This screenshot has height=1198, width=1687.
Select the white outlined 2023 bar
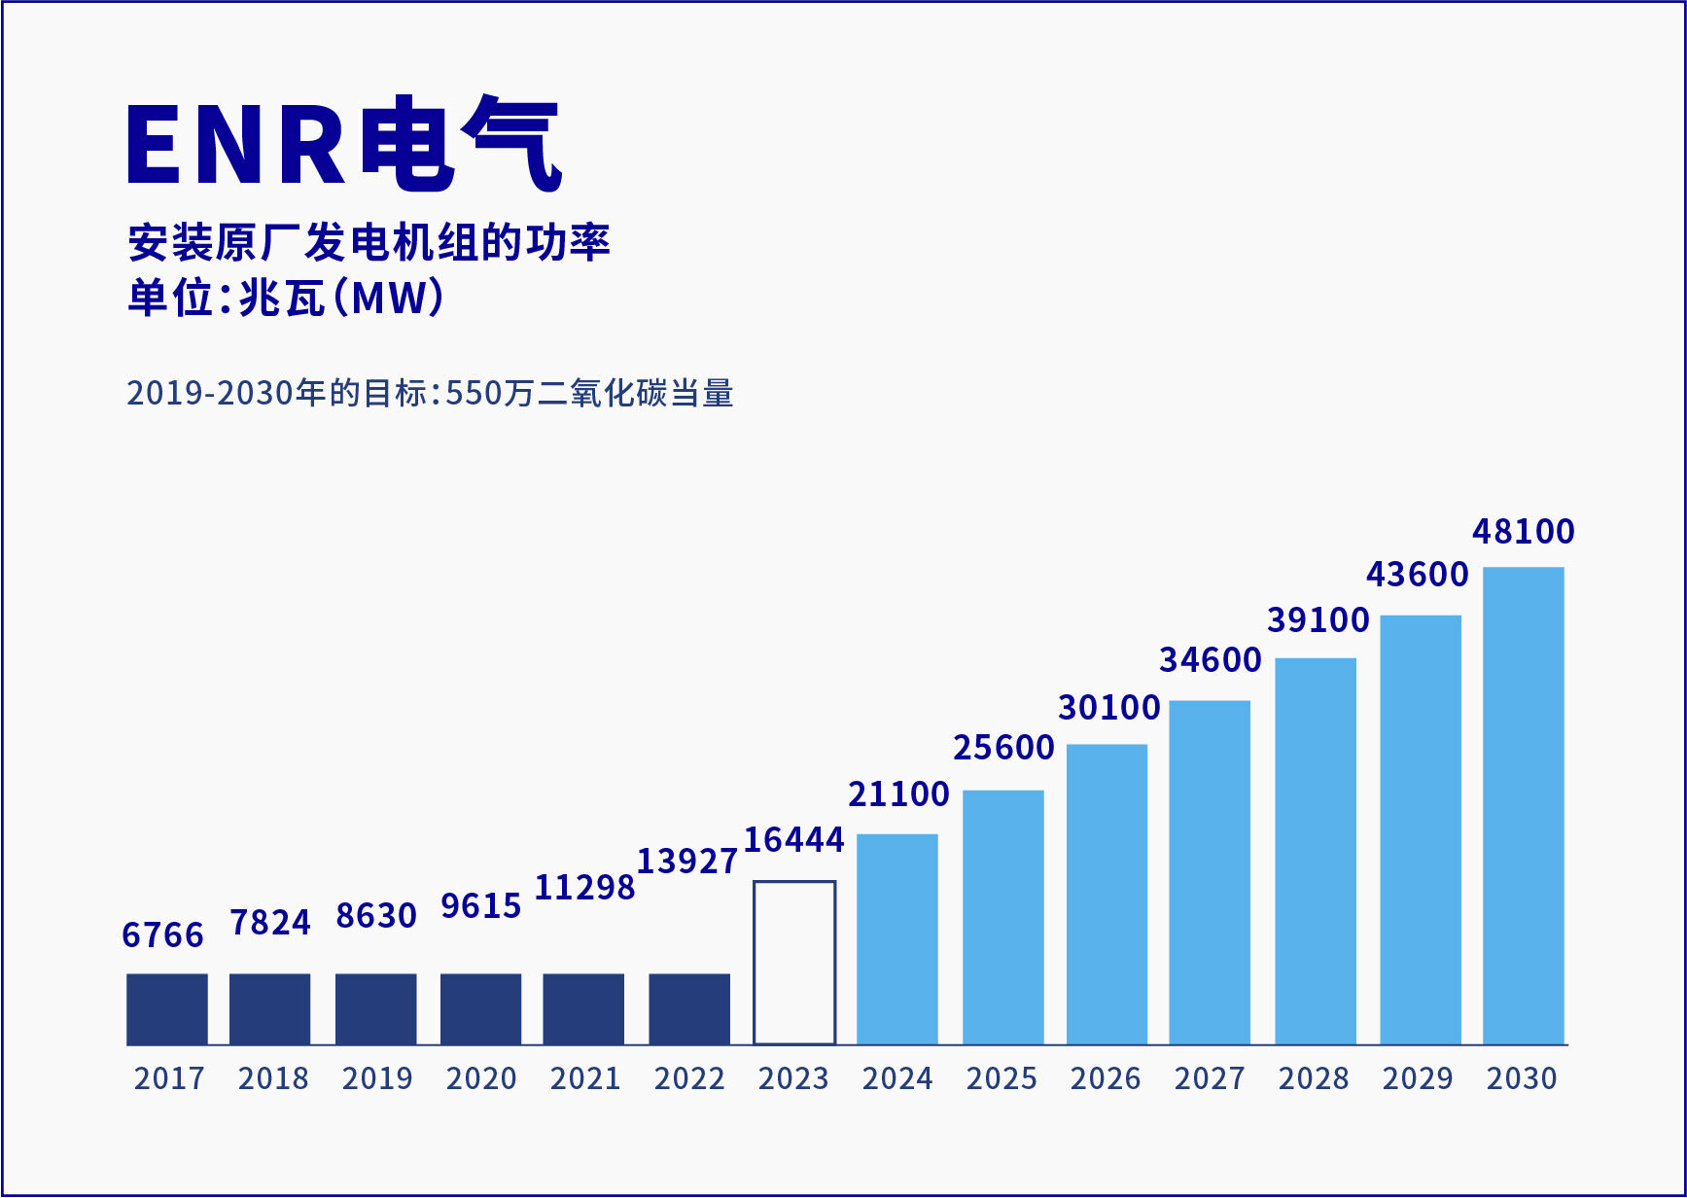(x=794, y=963)
